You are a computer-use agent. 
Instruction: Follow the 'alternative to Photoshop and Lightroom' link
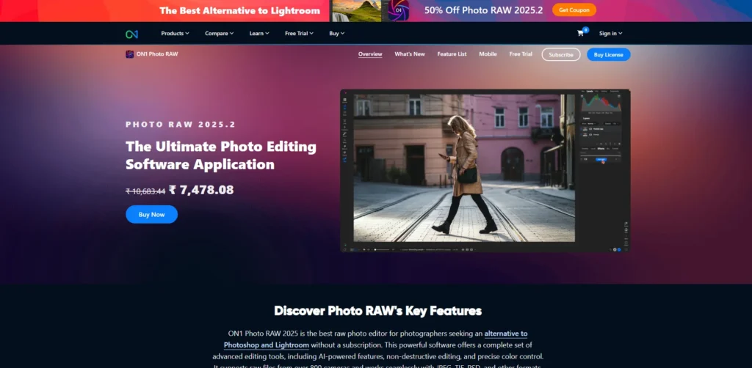(375, 339)
